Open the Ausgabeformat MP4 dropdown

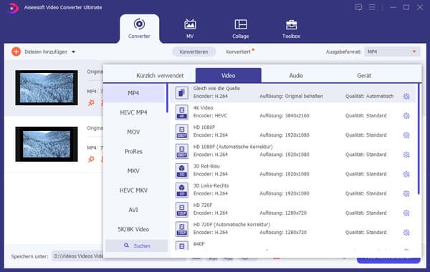point(392,52)
